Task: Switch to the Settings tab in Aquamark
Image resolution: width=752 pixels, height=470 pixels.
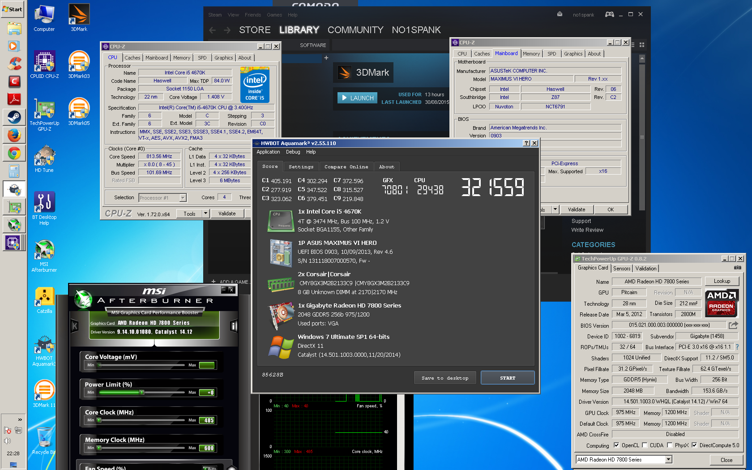Action: tap(301, 167)
